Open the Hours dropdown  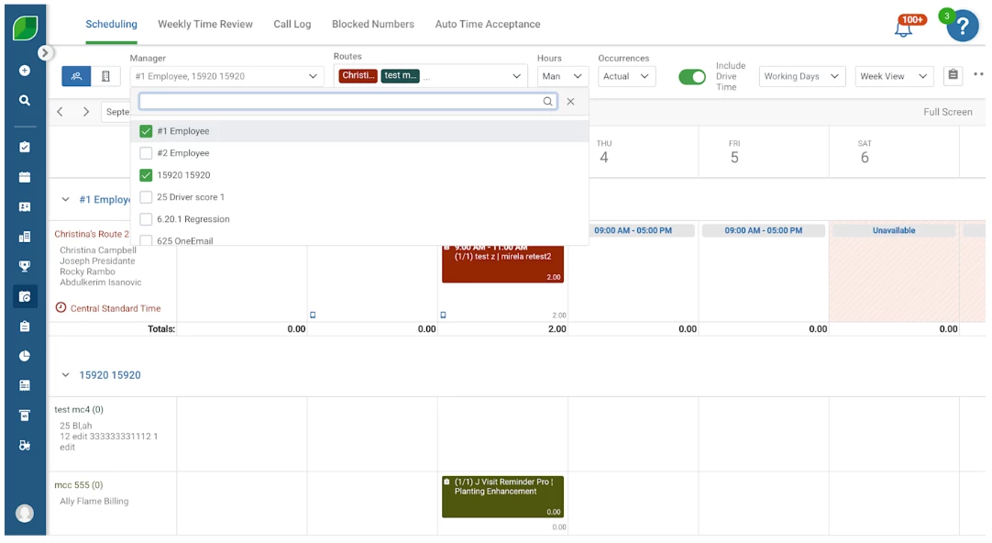coord(562,76)
